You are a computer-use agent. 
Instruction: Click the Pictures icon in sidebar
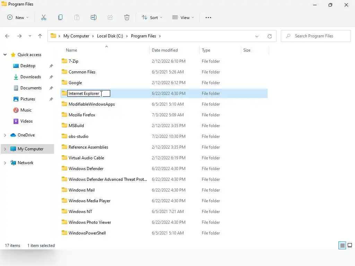[16, 99]
